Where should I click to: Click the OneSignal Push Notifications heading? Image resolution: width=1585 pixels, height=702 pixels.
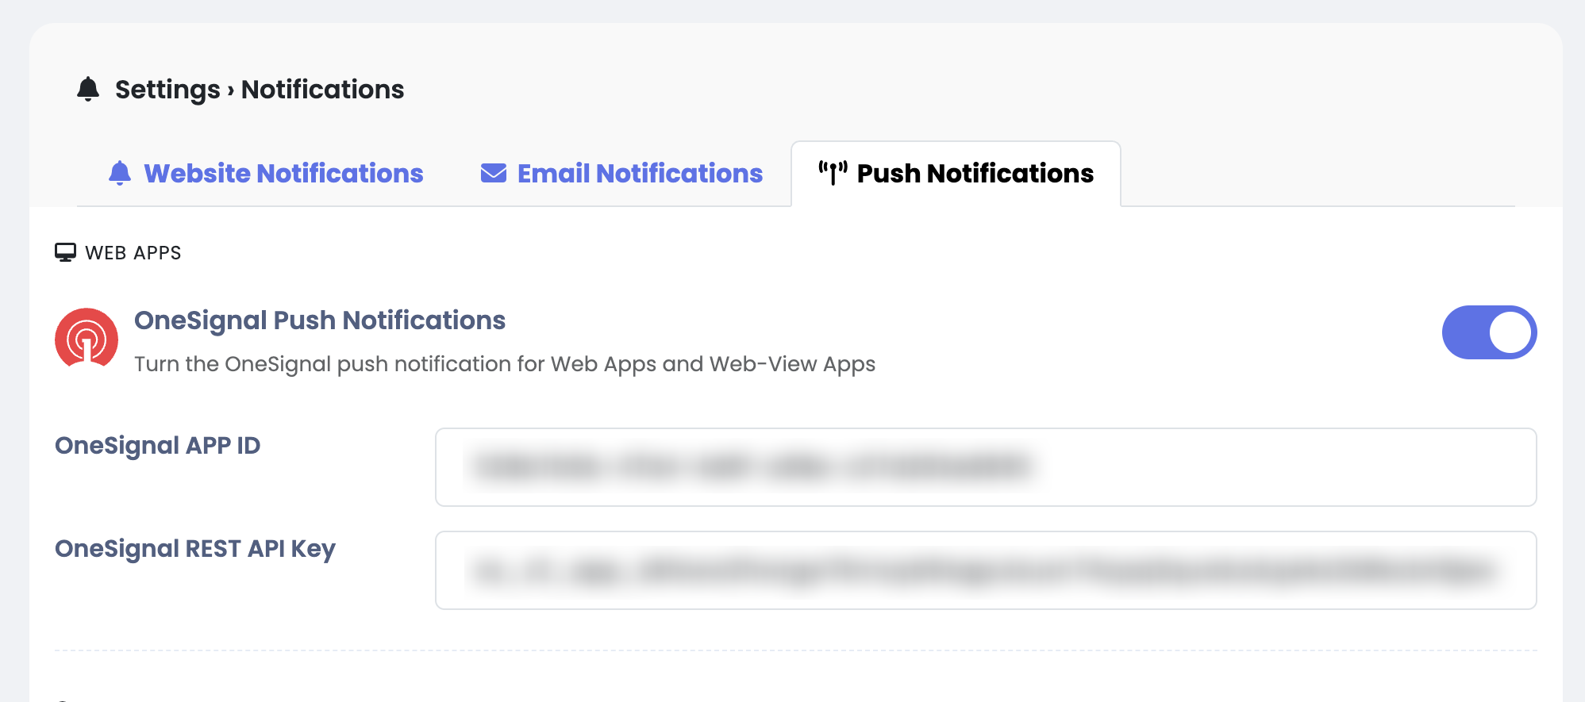click(320, 320)
